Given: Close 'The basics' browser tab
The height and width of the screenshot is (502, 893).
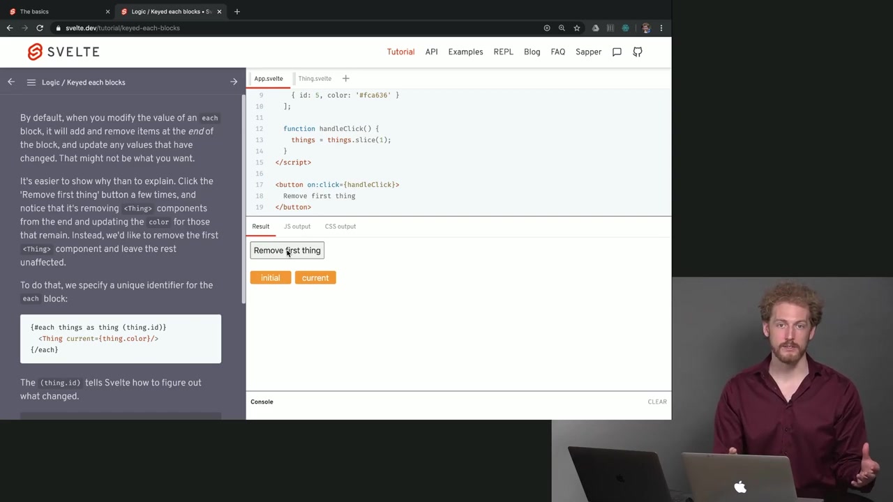Looking at the screenshot, I should tap(107, 12).
